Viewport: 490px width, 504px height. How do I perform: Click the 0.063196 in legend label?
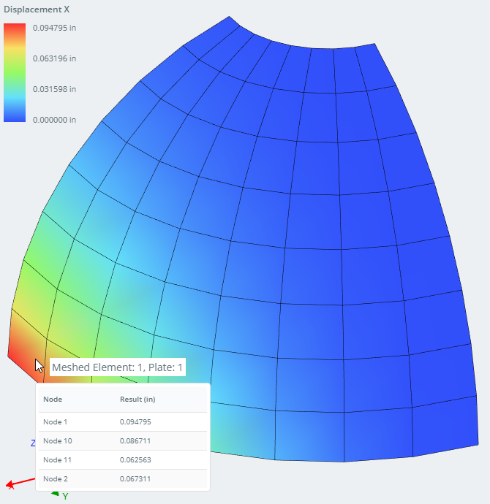point(54,58)
